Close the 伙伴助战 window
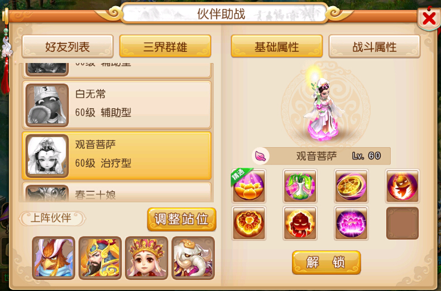 429,18
